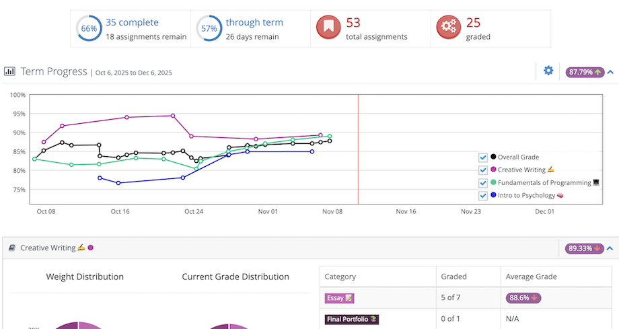The width and height of the screenshot is (619, 329).
Task: Click the Creative Writing book icon
Action: point(11,248)
